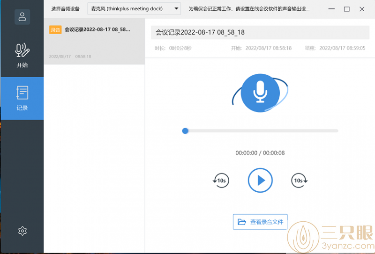Close the meeting recorder window
375x254 pixels.
pyautogui.click(x=362, y=9)
